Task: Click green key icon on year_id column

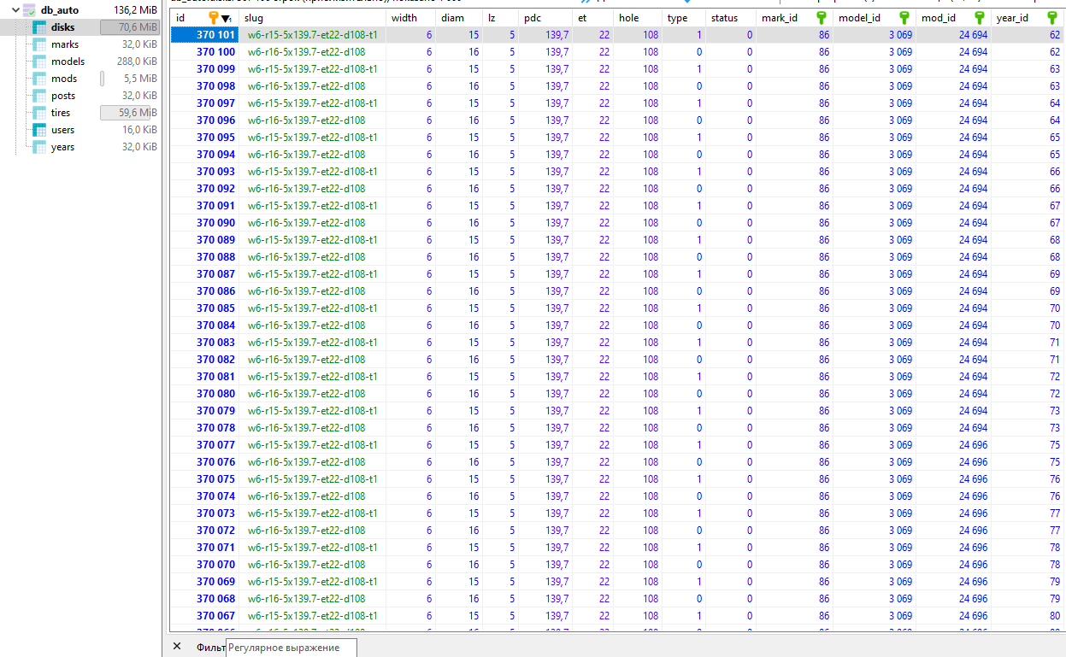Action: pyautogui.click(x=1052, y=18)
